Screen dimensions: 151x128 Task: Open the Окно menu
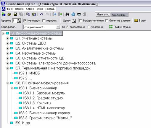click(x=40, y=9)
